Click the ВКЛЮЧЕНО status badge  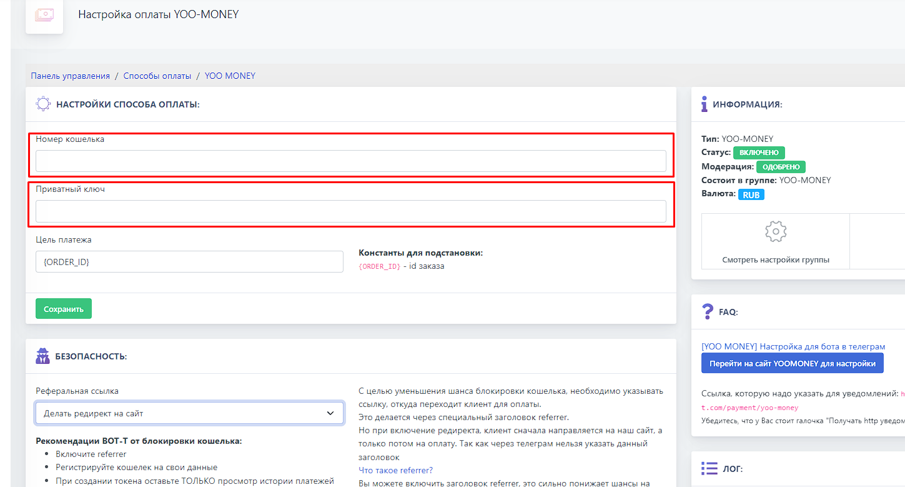click(759, 153)
